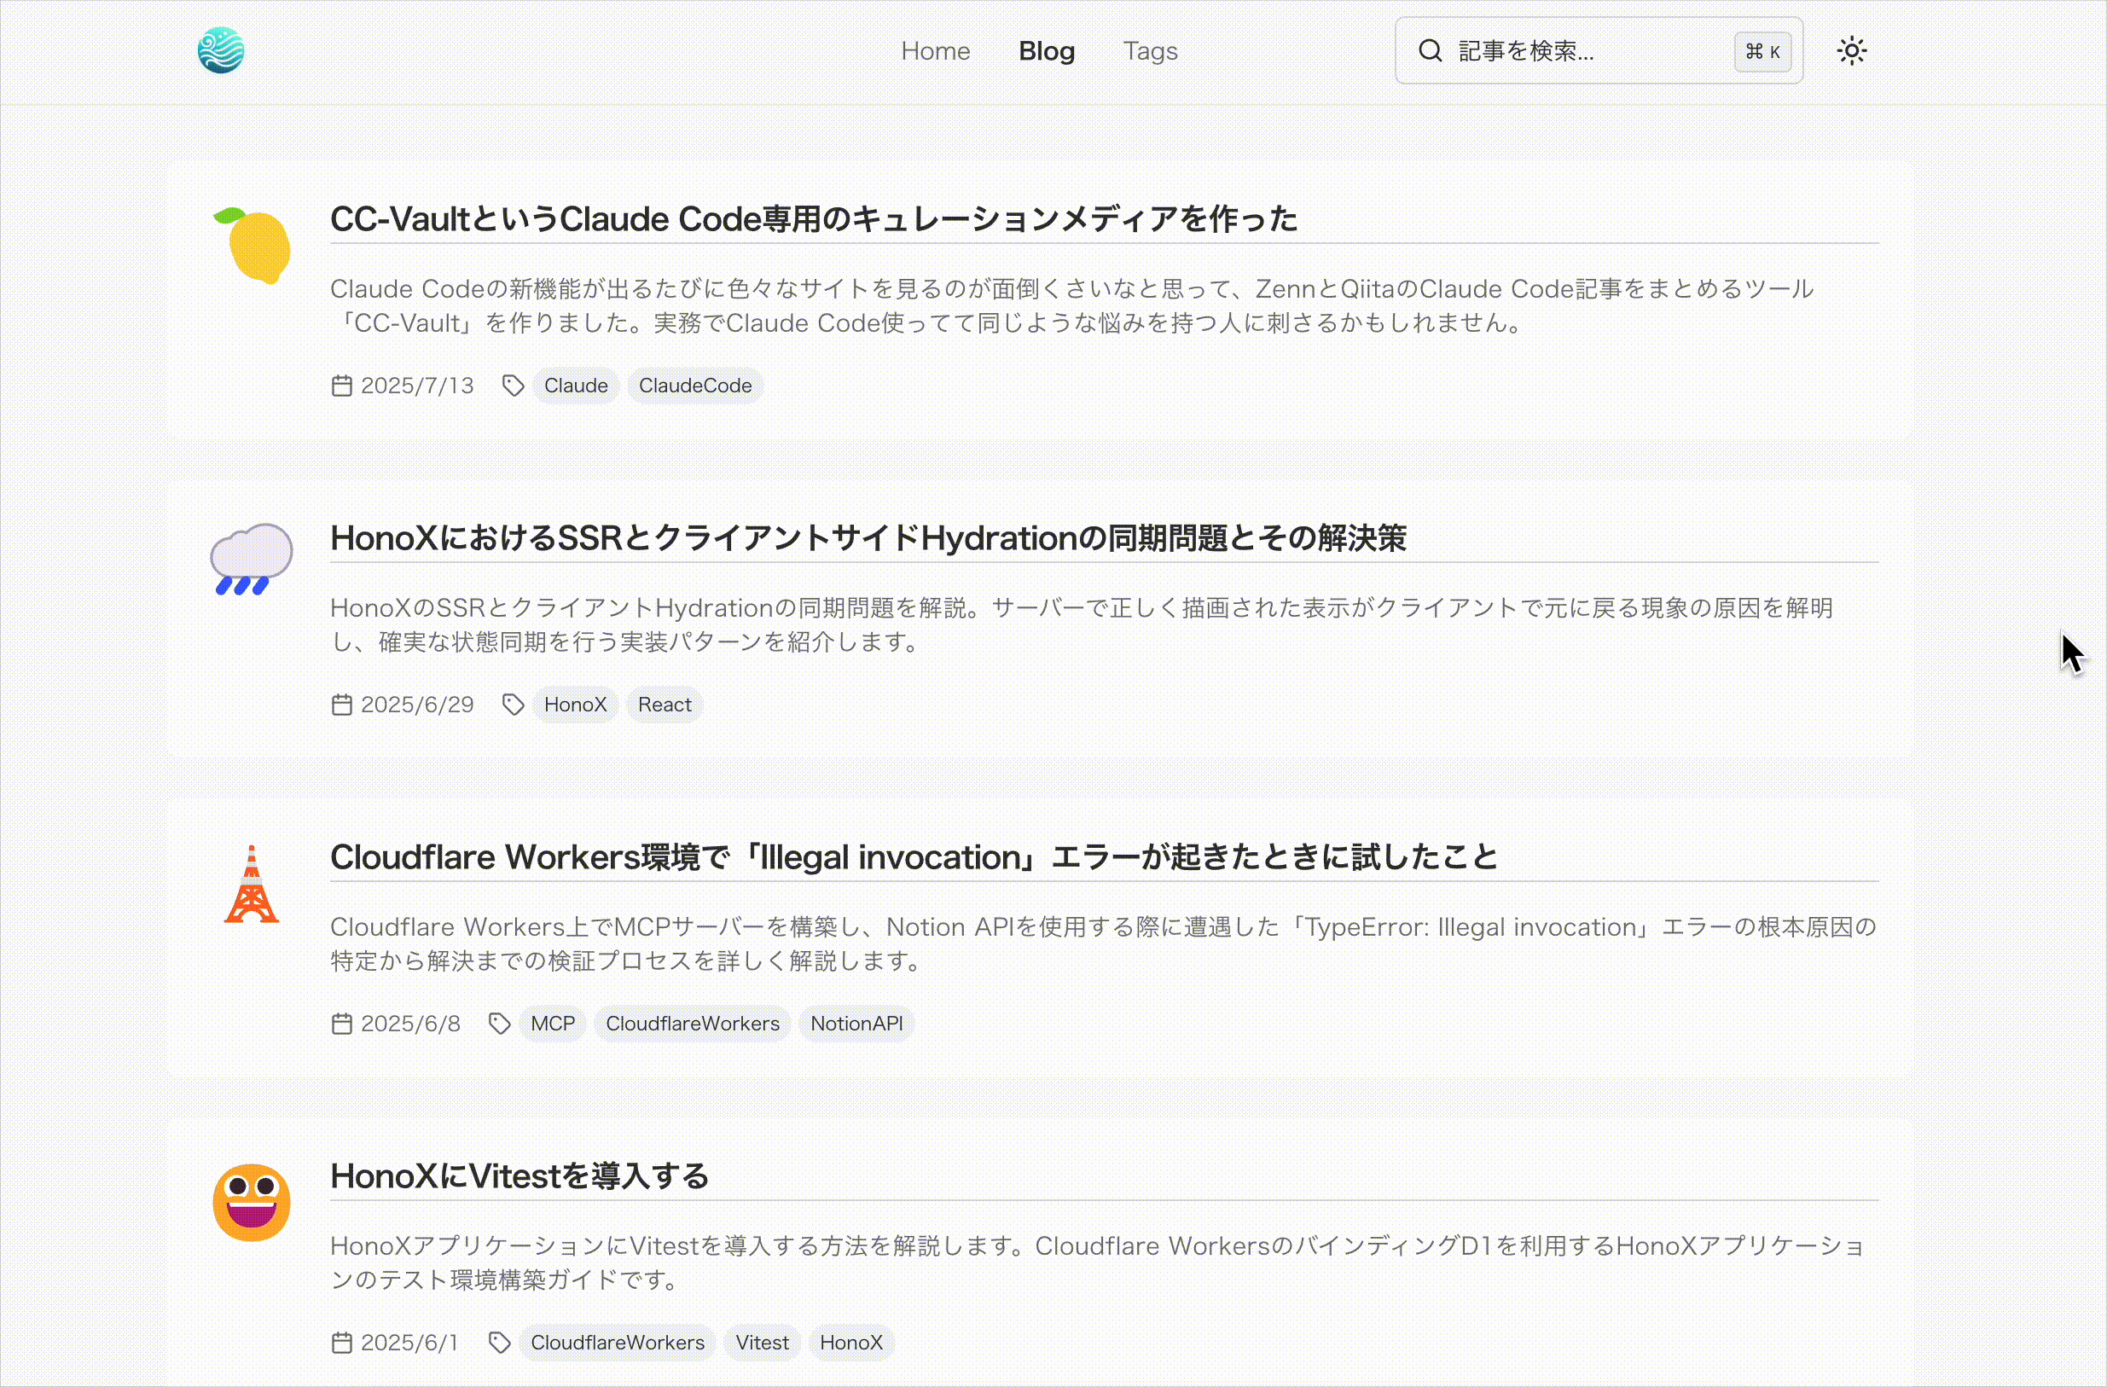Select the NotionAPI tag chip

pyautogui.click(x=856, y=1024)
